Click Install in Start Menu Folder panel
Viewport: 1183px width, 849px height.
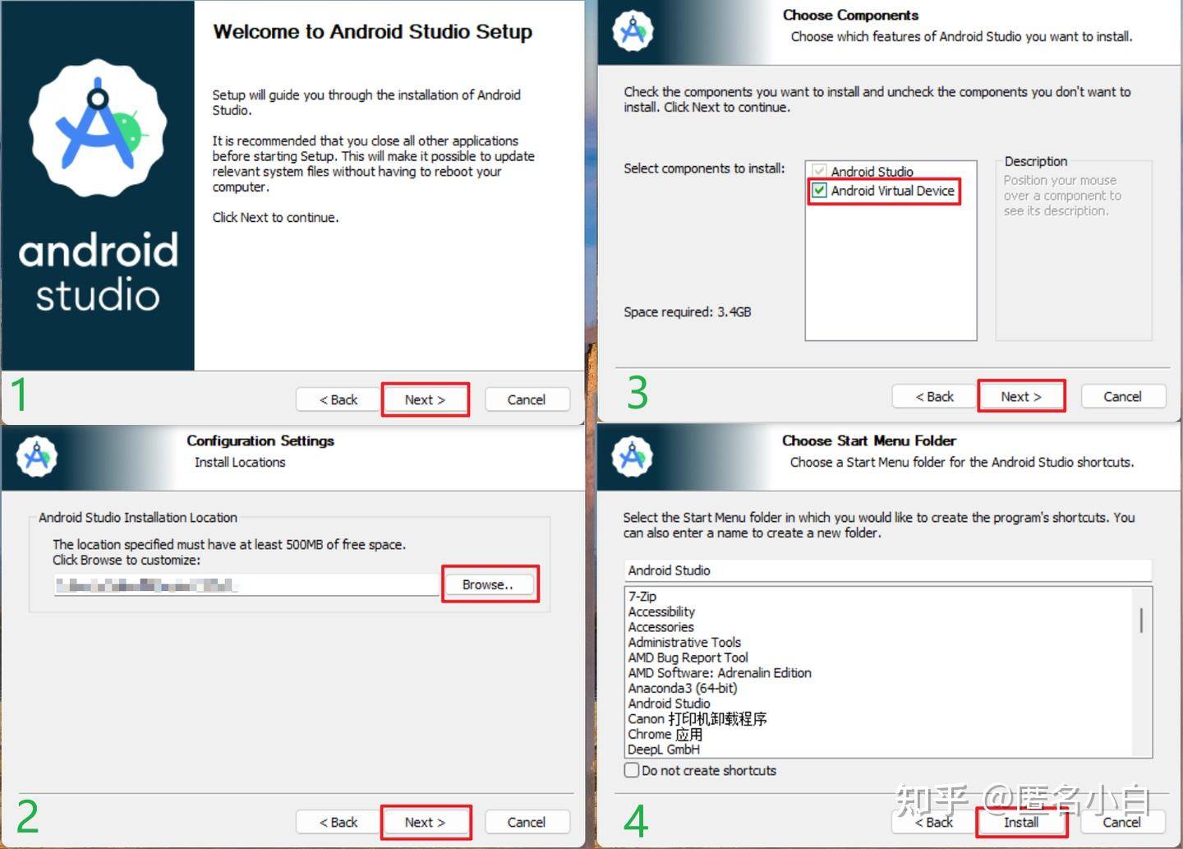click(x=1021, y=822)
